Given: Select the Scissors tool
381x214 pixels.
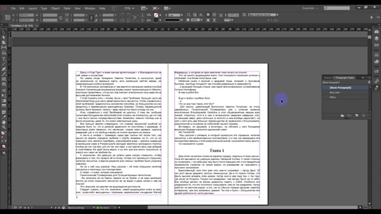Looking at the screenshot, I should point(4,90).
